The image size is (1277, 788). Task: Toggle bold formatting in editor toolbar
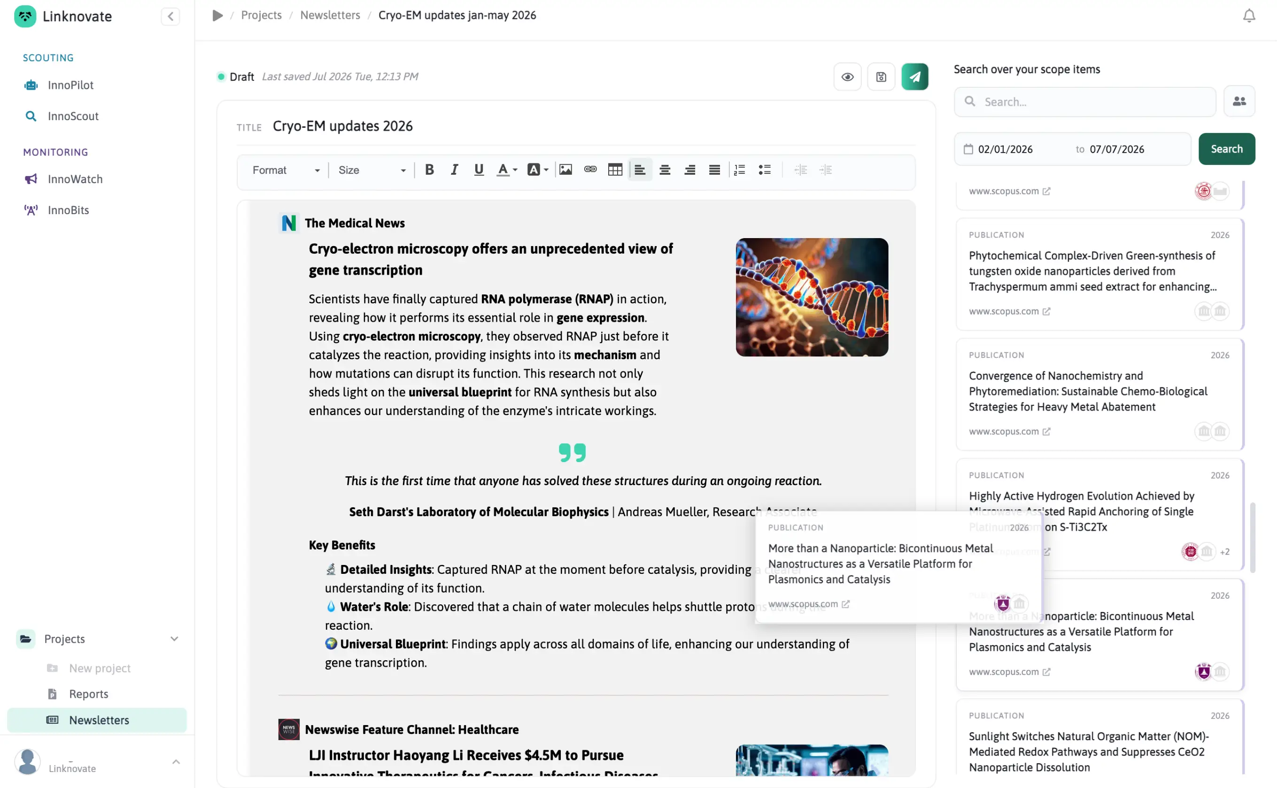click(429, 170)
